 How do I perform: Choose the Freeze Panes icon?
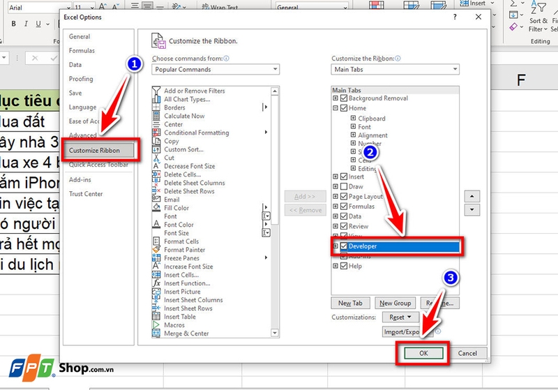(156, 258)
